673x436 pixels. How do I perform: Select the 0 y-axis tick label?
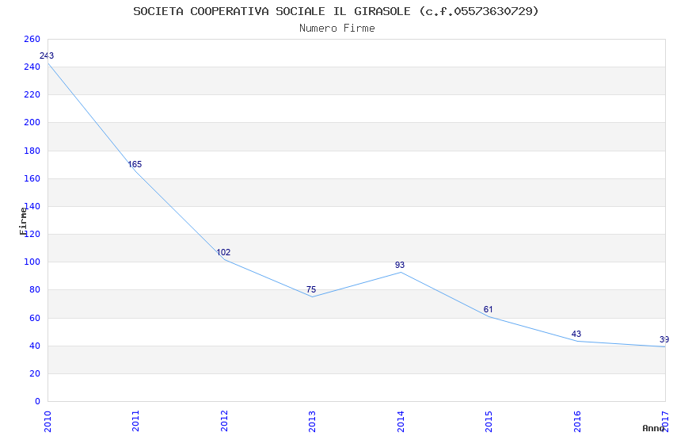pos(37,401)
